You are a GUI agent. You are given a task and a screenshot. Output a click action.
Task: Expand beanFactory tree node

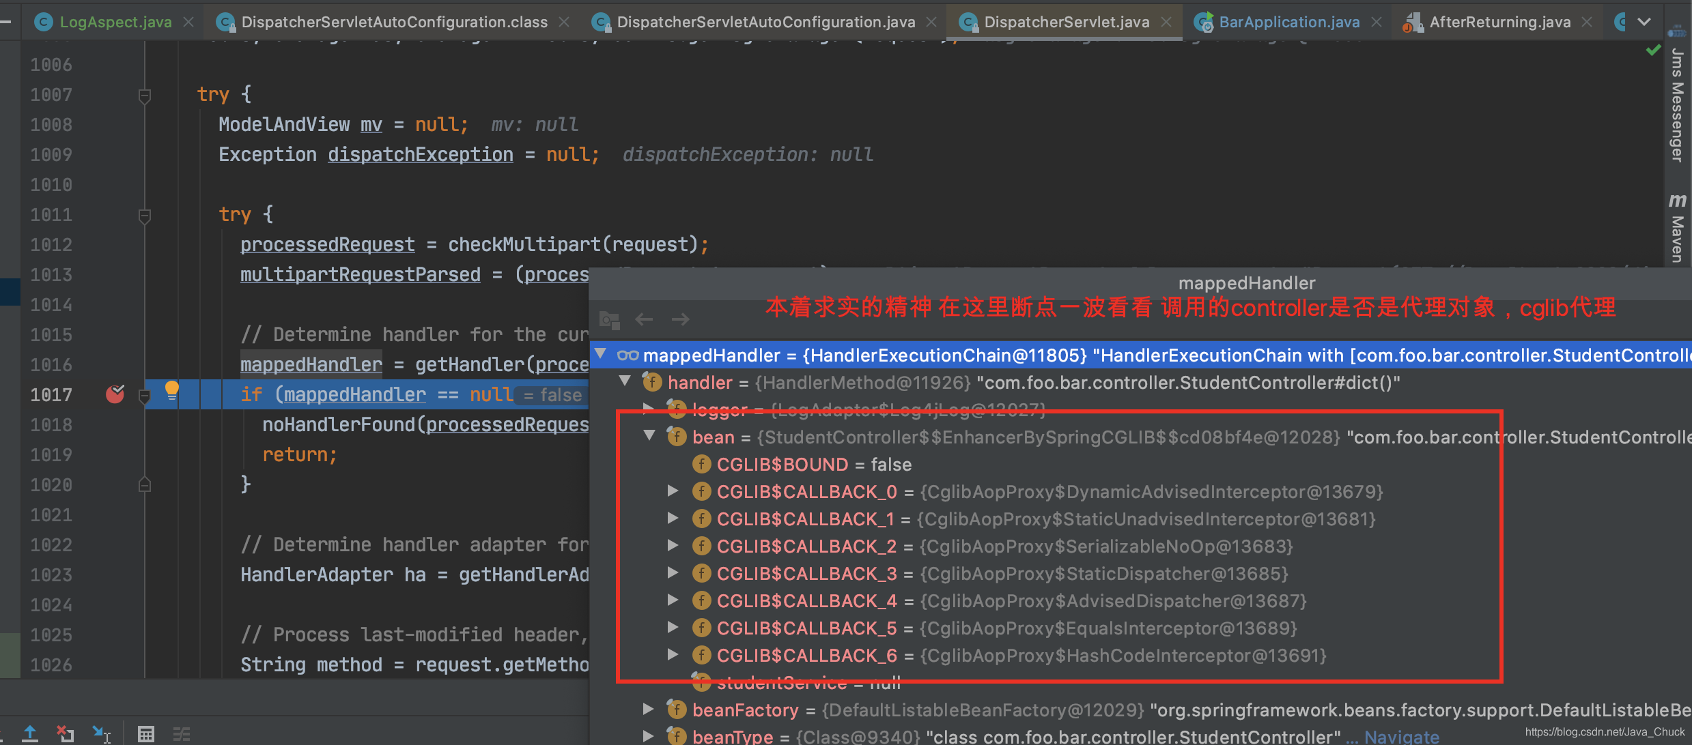(x=648, y=710)
